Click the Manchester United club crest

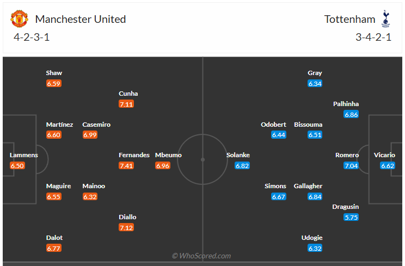[x=19, y=19]
